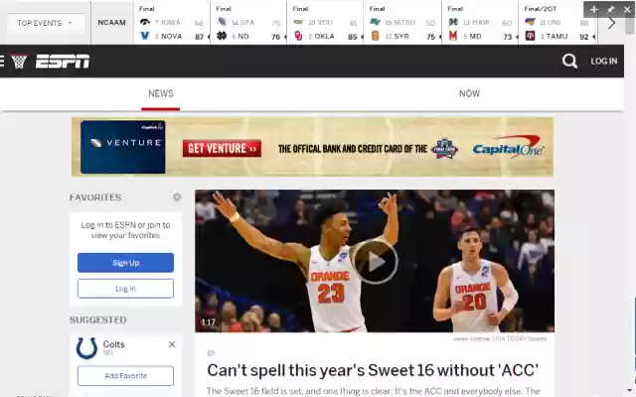This screenshot has width=636, height=397.
Task: Click the Capital One logo in banner
Action: point(508,147)
